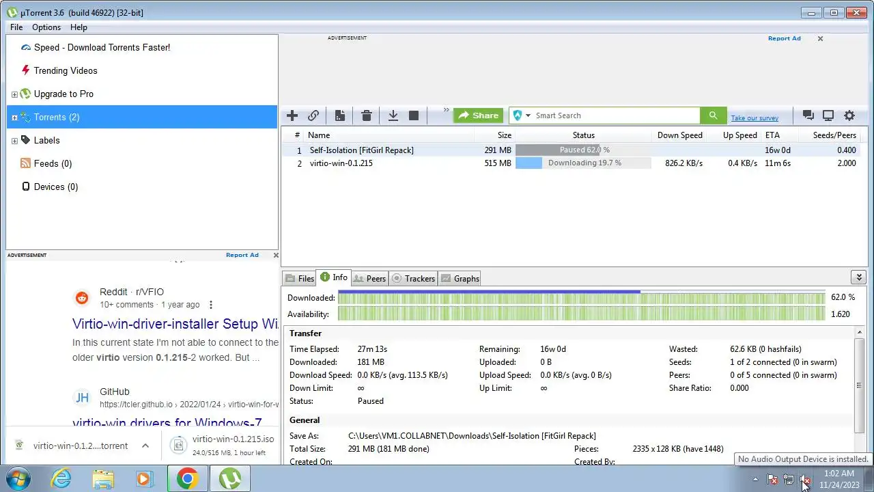Click the Upgrade to Pro sidebar entry
Viewport: 874px width, 492px height.
[x=64, y=94]
